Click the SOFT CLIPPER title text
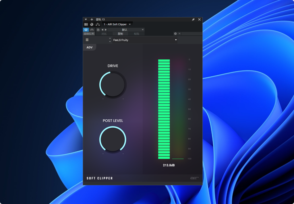 (x=100, y=178)
